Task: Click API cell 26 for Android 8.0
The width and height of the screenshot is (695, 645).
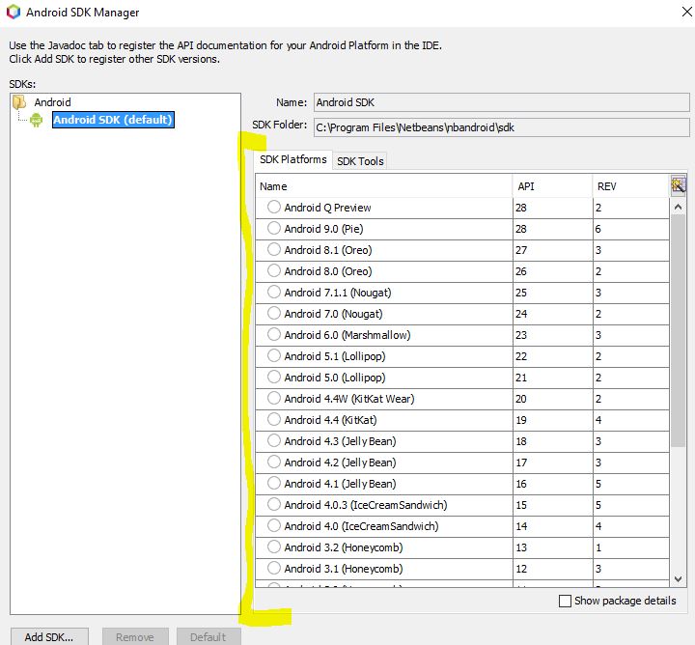Action: (x=553, y=271)
